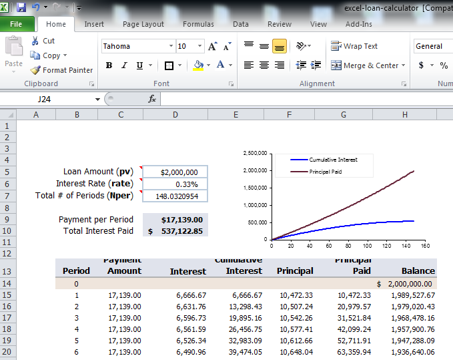The width and height of the screenshot is (453, 360).
Task: Apply cell Borders icon
Action: 169,65
